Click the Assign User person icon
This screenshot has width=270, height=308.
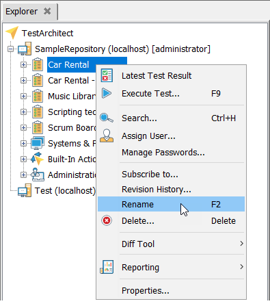pos(107,136)
